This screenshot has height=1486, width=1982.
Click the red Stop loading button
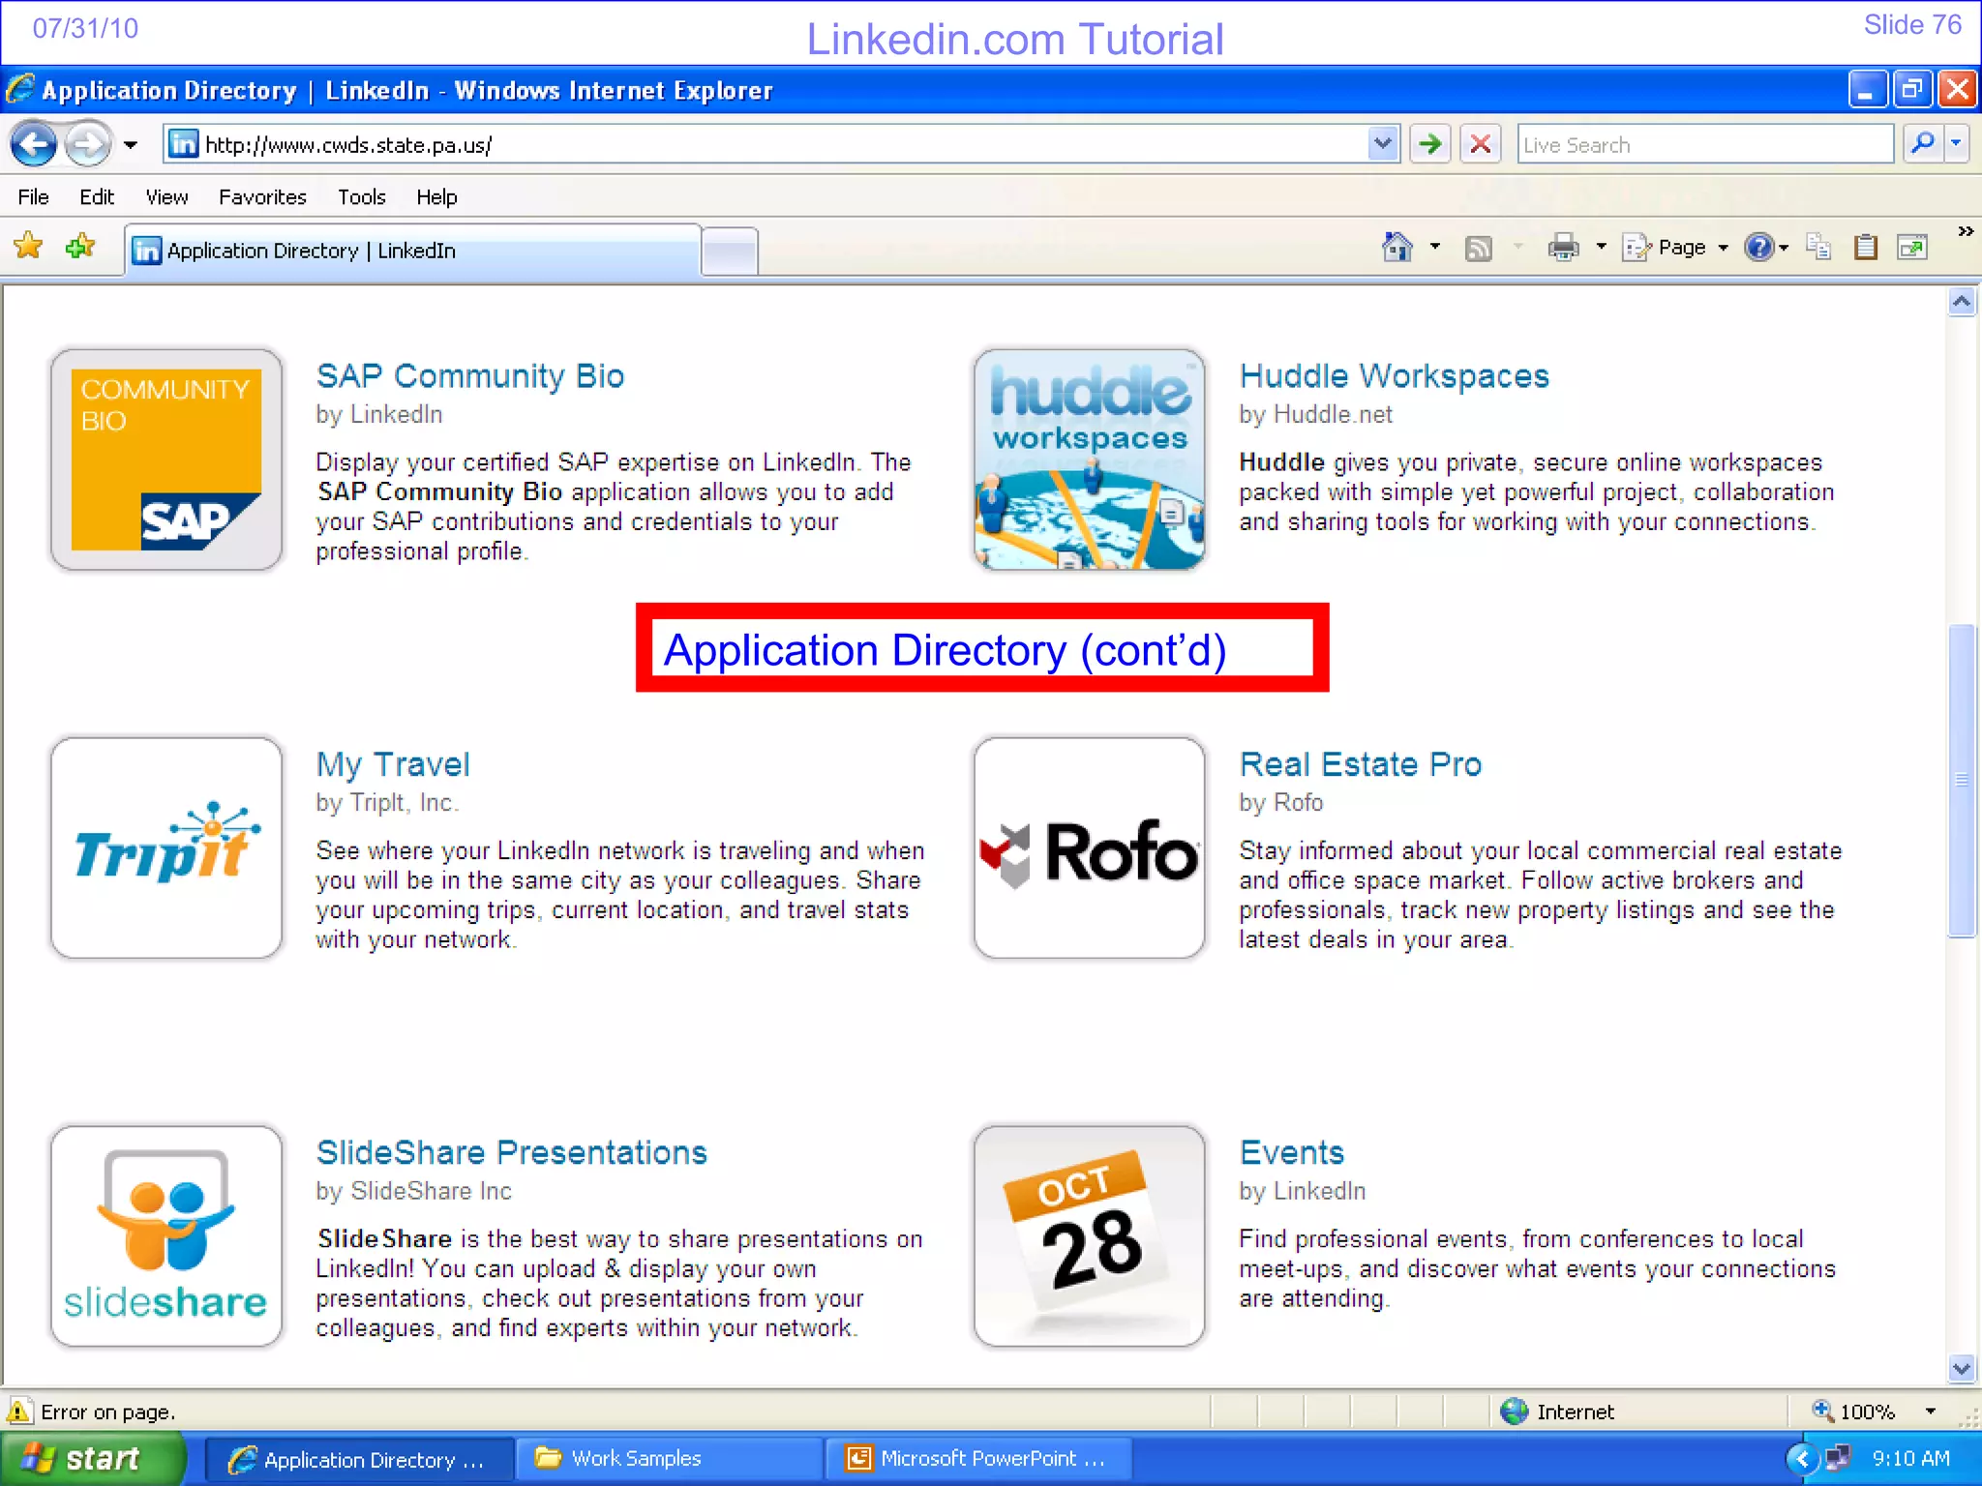click(1480, 145)
